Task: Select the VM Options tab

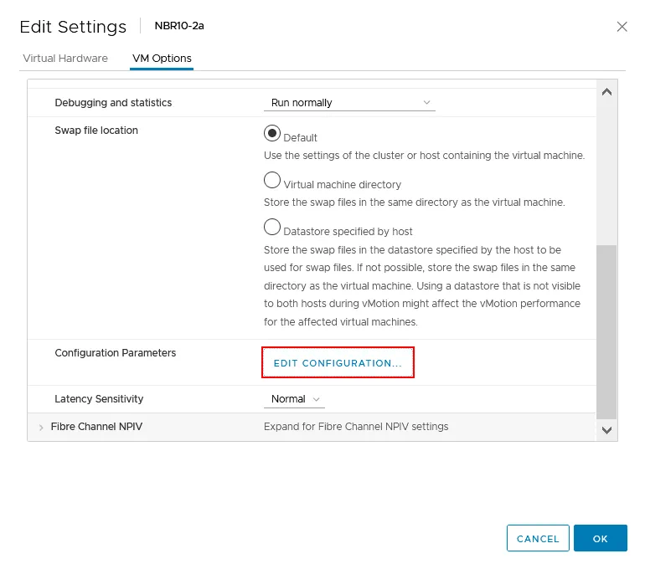Action: (162, 59)
